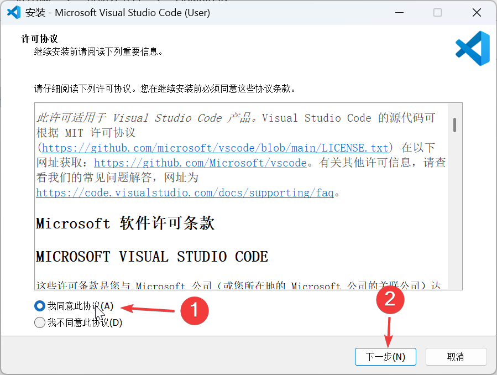
Task: Click the large VS Code logo in header
Action: (x=473, y=48)
